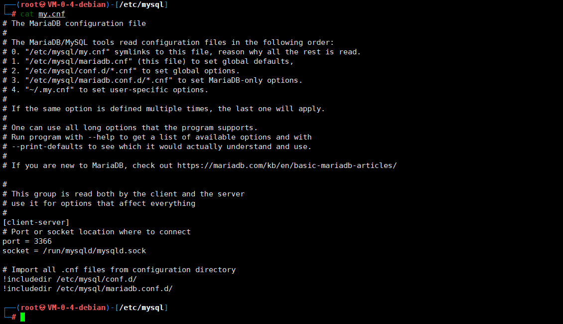Click the green terminal cursor block

pos(22,317)
